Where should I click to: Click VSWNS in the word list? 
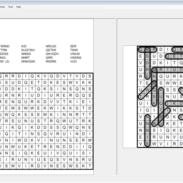point(76,58)
